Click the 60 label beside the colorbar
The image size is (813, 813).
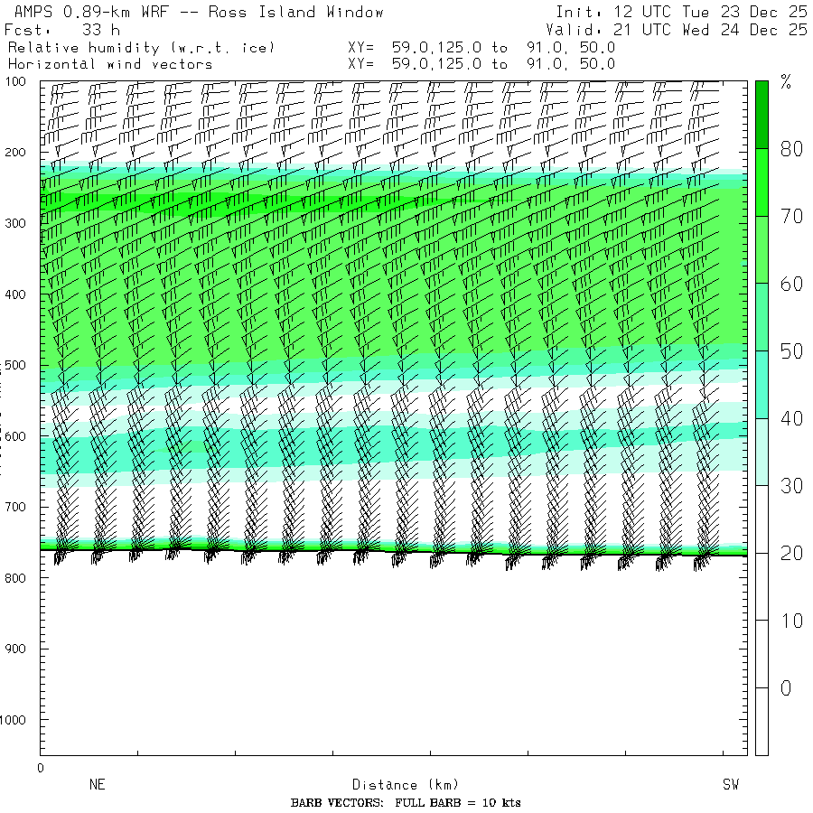[x=791, y=285]
